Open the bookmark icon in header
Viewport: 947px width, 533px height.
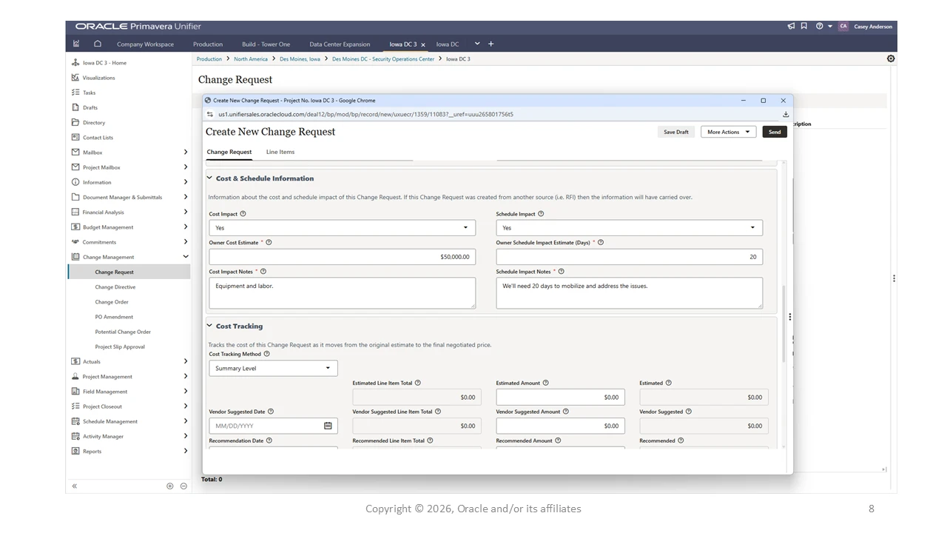tap(804, 26)
